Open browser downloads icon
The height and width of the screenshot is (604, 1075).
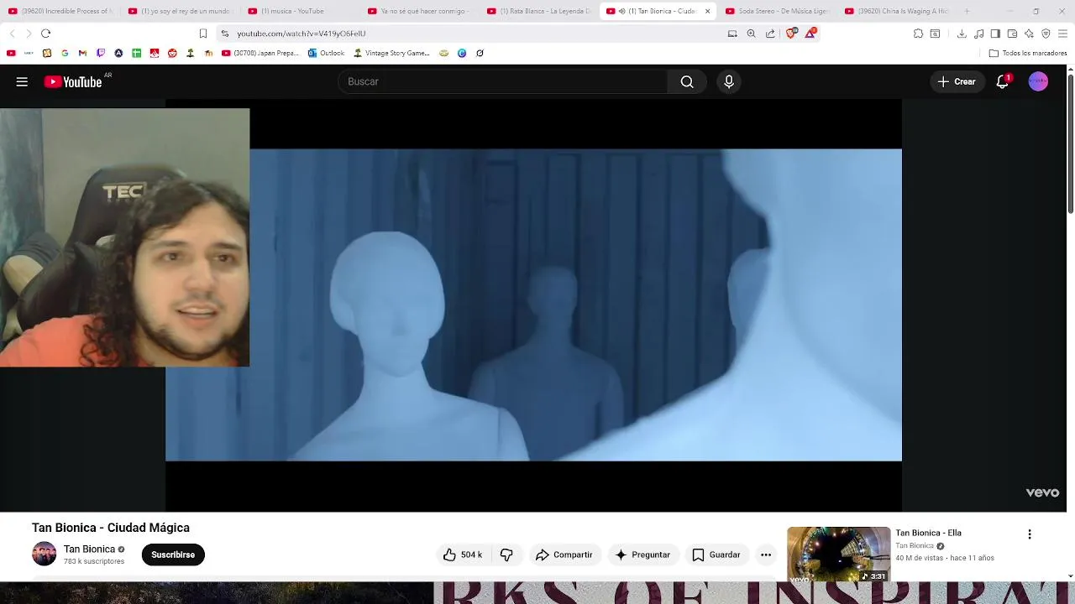coord(962,34)
